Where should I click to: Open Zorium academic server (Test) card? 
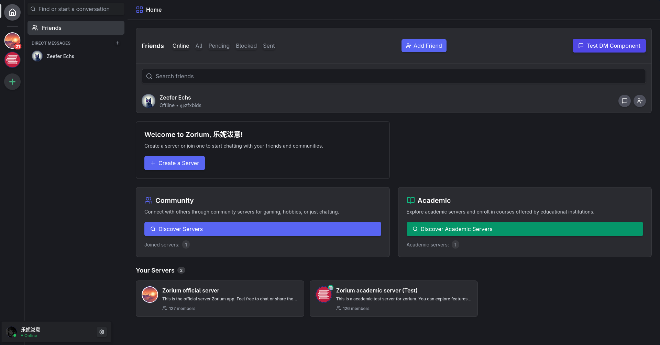[x=394, y=299]
